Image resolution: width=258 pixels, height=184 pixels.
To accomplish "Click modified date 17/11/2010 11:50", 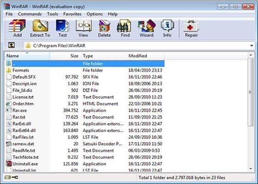I will tap(145, 144).
